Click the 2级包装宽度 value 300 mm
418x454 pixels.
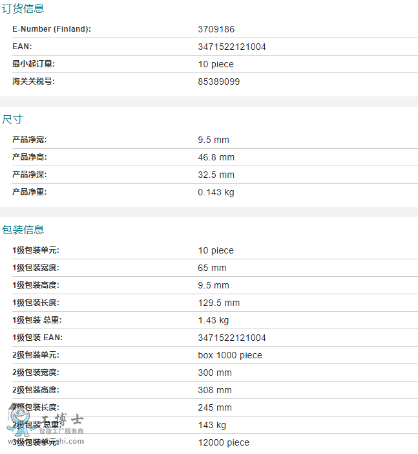click(214, 373)
